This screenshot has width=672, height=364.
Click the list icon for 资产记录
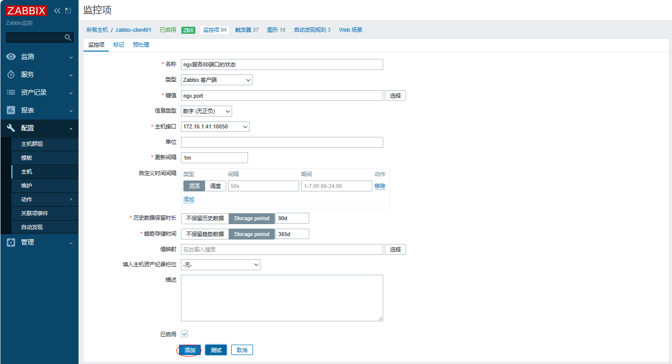pyautogui.click(x=11, y=92)
